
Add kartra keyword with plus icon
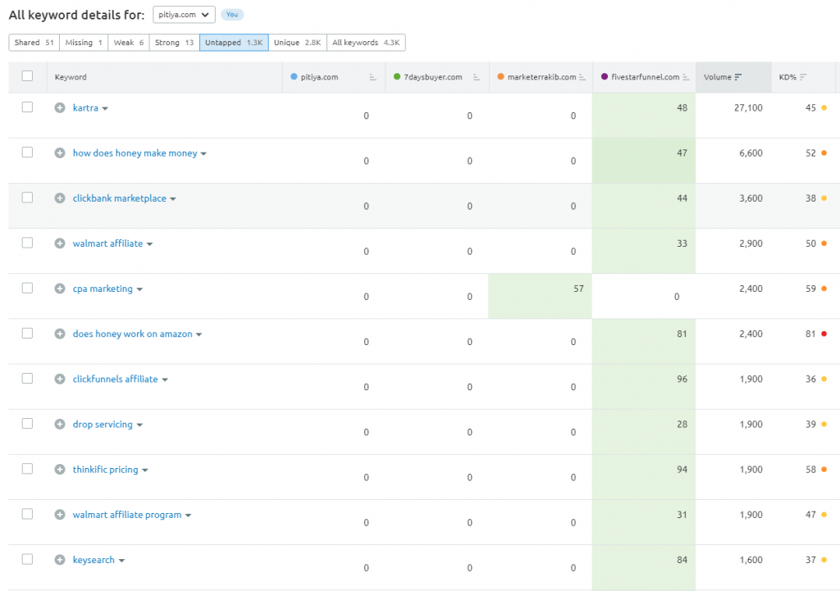coord(60,107)
